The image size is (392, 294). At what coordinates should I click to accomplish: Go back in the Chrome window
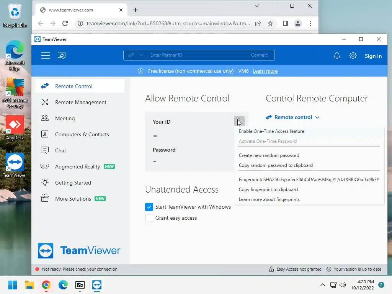[x=41, y=23]
